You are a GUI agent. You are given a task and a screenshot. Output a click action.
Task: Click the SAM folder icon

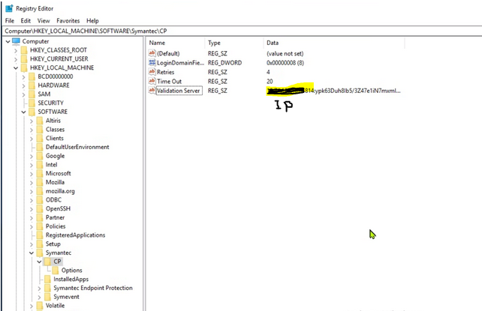tap(32, 94)
